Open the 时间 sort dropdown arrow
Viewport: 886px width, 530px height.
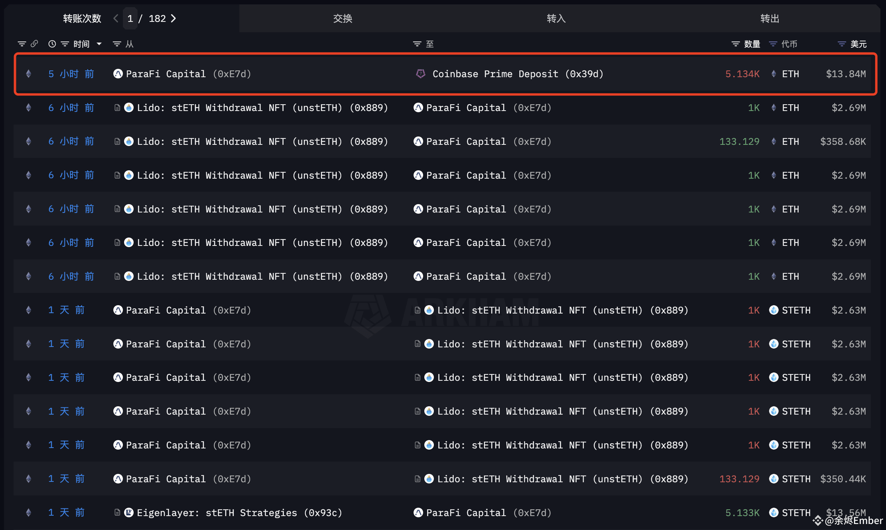99,44
